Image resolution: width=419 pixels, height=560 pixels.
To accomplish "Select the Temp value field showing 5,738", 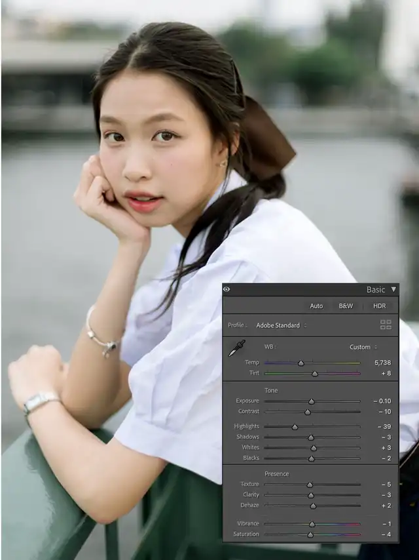I will pyautogui.click(x=382, y=363).
